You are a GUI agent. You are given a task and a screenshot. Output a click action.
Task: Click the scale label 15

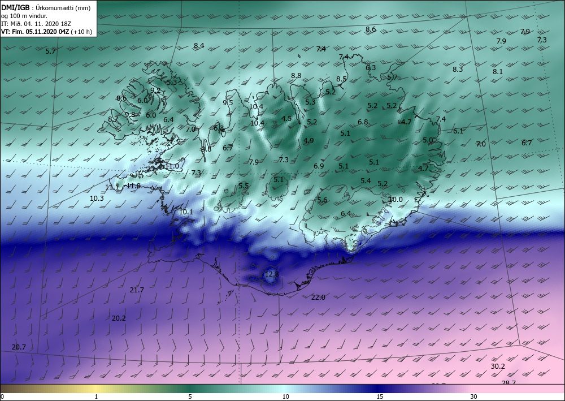(x=380, y=396)
